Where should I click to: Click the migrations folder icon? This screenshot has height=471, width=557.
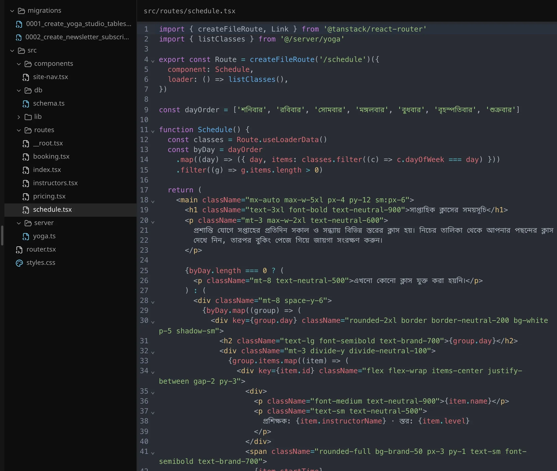(21, 11)
